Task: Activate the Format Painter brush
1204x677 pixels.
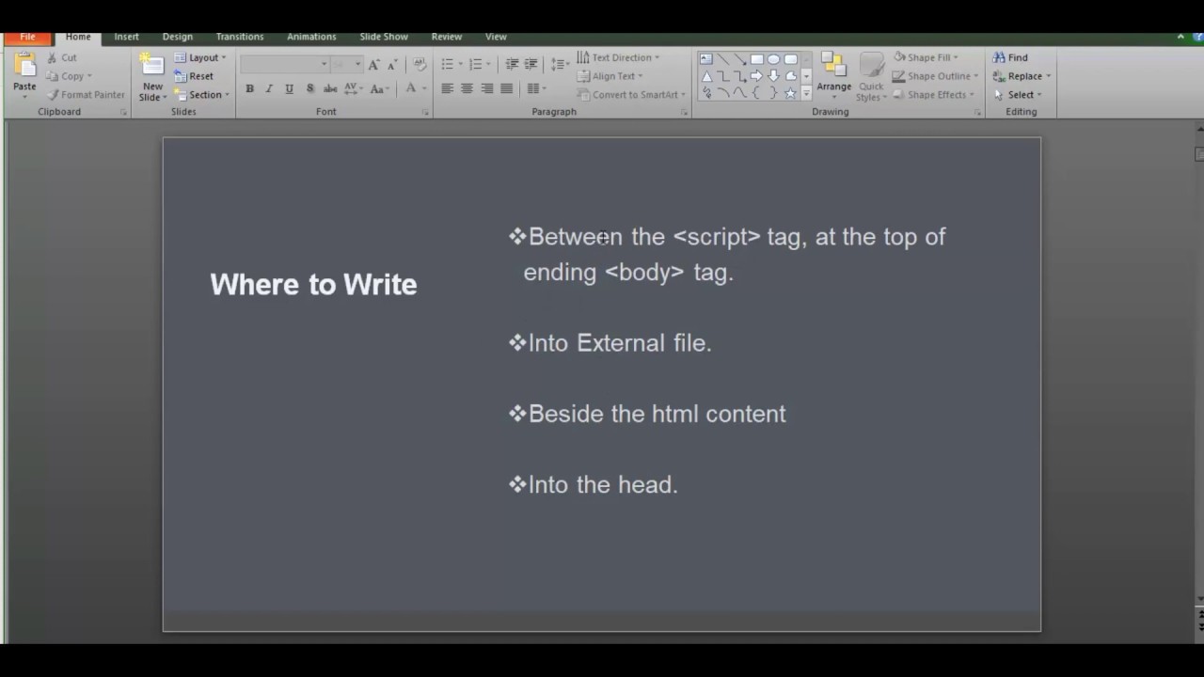Action: (86, 95)
